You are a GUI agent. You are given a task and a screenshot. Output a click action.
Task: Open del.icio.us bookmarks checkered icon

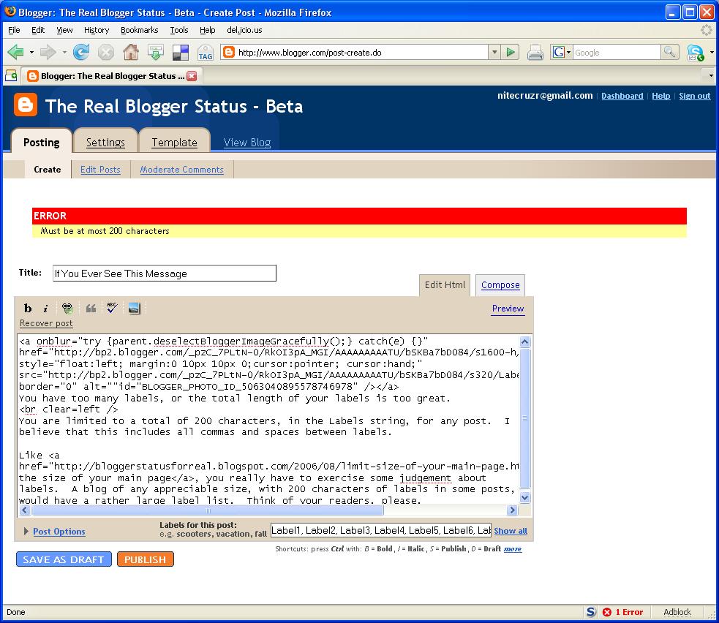pos(180,53)
